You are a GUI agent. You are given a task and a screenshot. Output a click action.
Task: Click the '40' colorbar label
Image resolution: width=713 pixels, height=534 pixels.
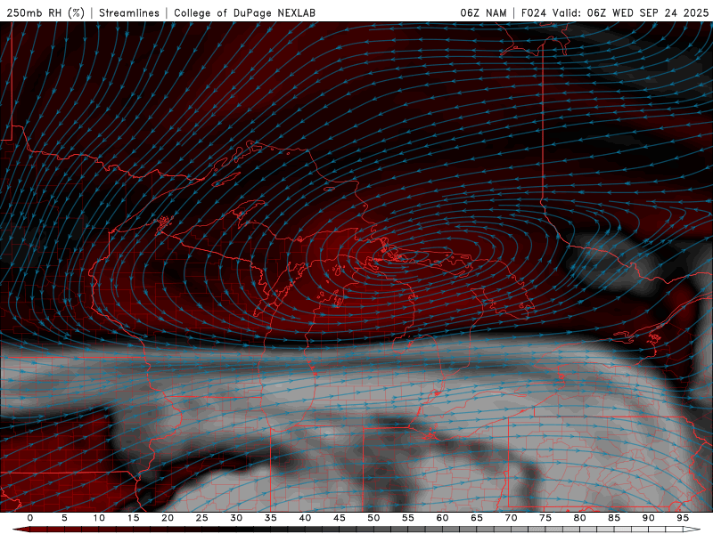click(x=305, y=518)
